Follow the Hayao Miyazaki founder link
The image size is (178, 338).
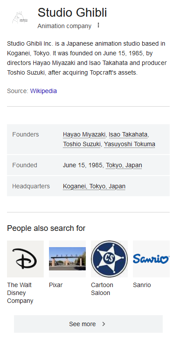coord(84,134)
